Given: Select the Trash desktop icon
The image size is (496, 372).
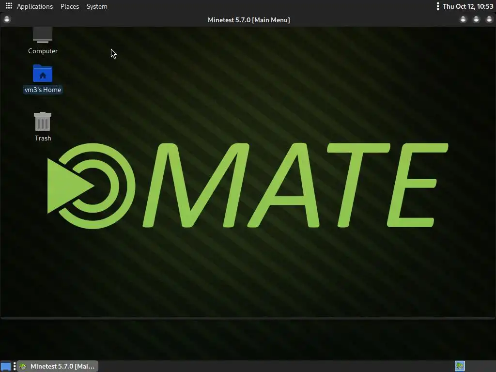Looking at the screenshot, I should 43,126.
